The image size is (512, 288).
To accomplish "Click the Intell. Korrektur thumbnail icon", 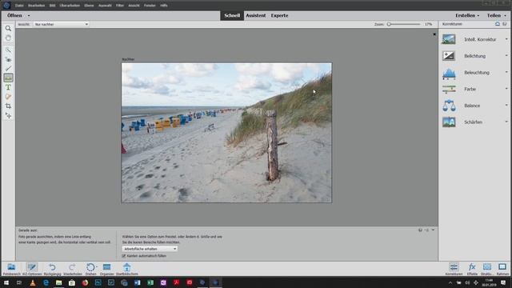I will 449,39.
